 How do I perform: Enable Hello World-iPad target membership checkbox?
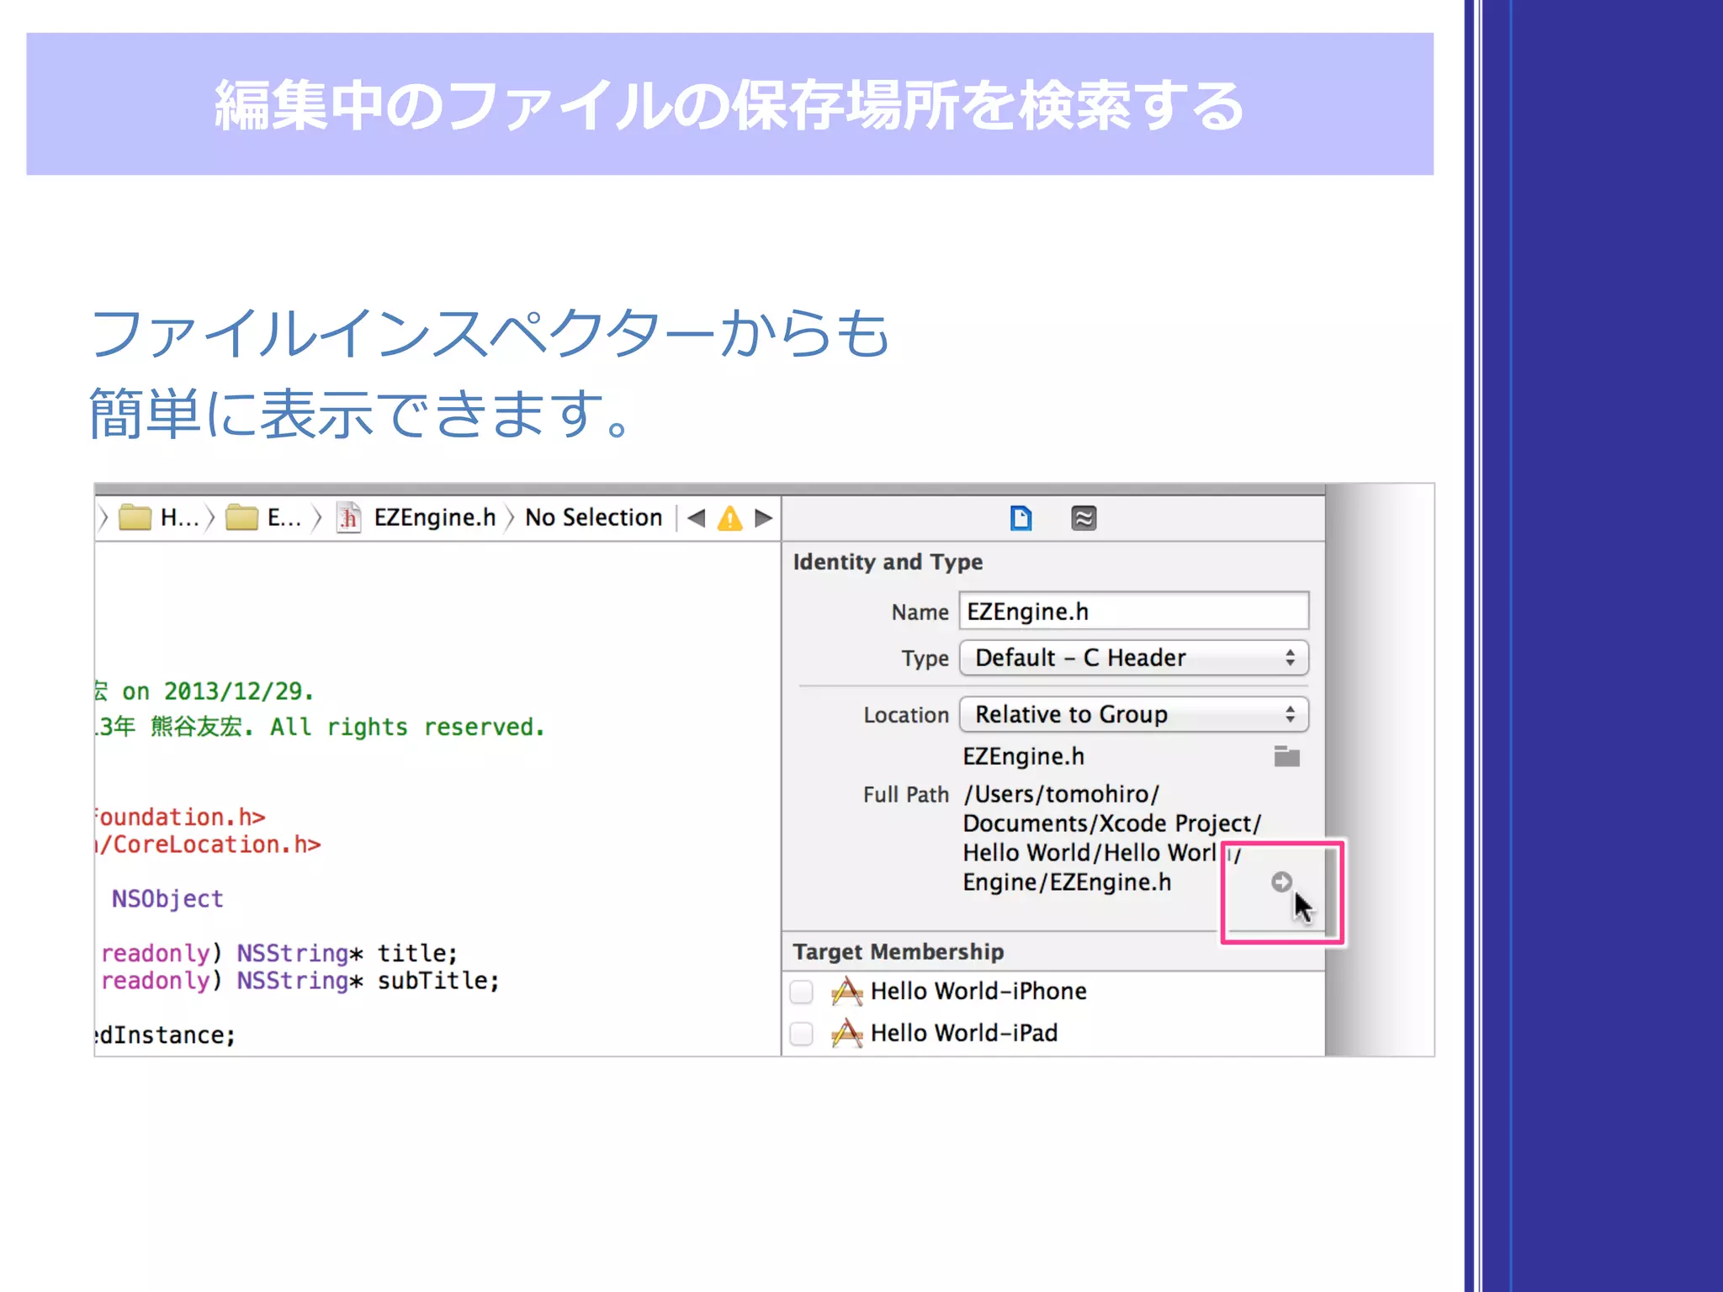[x=801, y=1033]
